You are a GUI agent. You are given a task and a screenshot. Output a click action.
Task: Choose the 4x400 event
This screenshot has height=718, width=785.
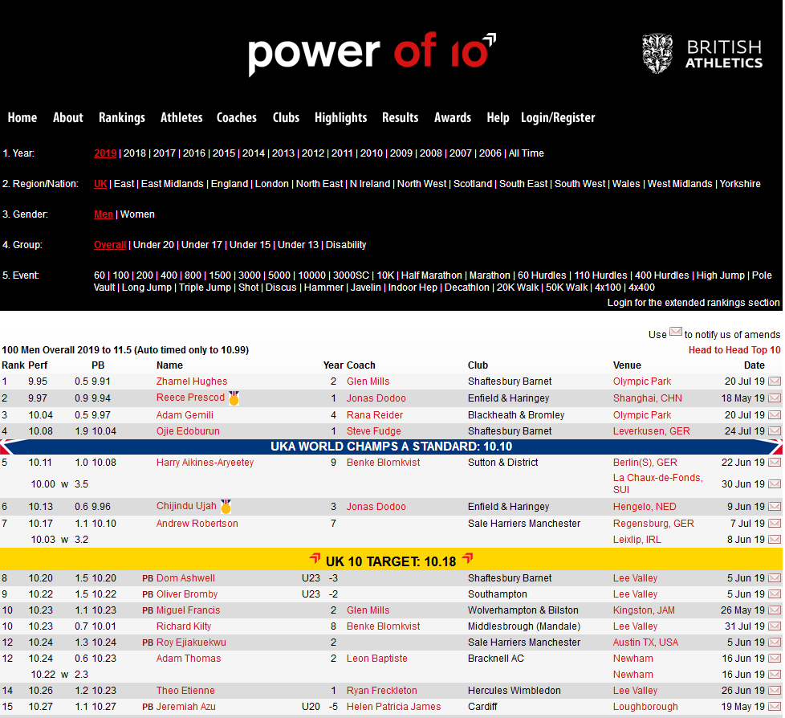coord(641,288)
